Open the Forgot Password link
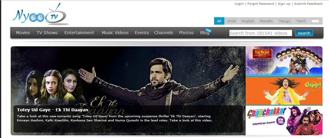Viewport: 329px width, 138px height. click(261, 4)
